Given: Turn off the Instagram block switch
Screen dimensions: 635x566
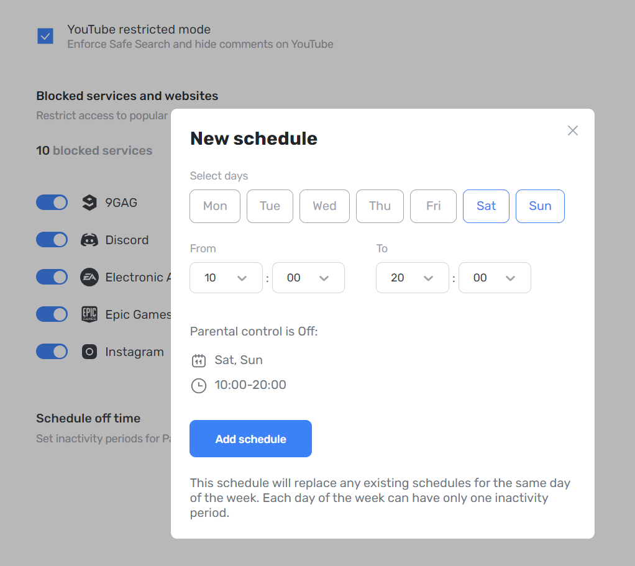Looking at the screenshot, I should coord(52,352).
